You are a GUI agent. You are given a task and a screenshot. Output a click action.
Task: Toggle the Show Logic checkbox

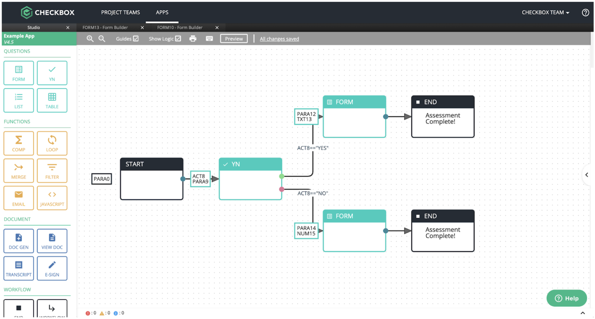178,39
